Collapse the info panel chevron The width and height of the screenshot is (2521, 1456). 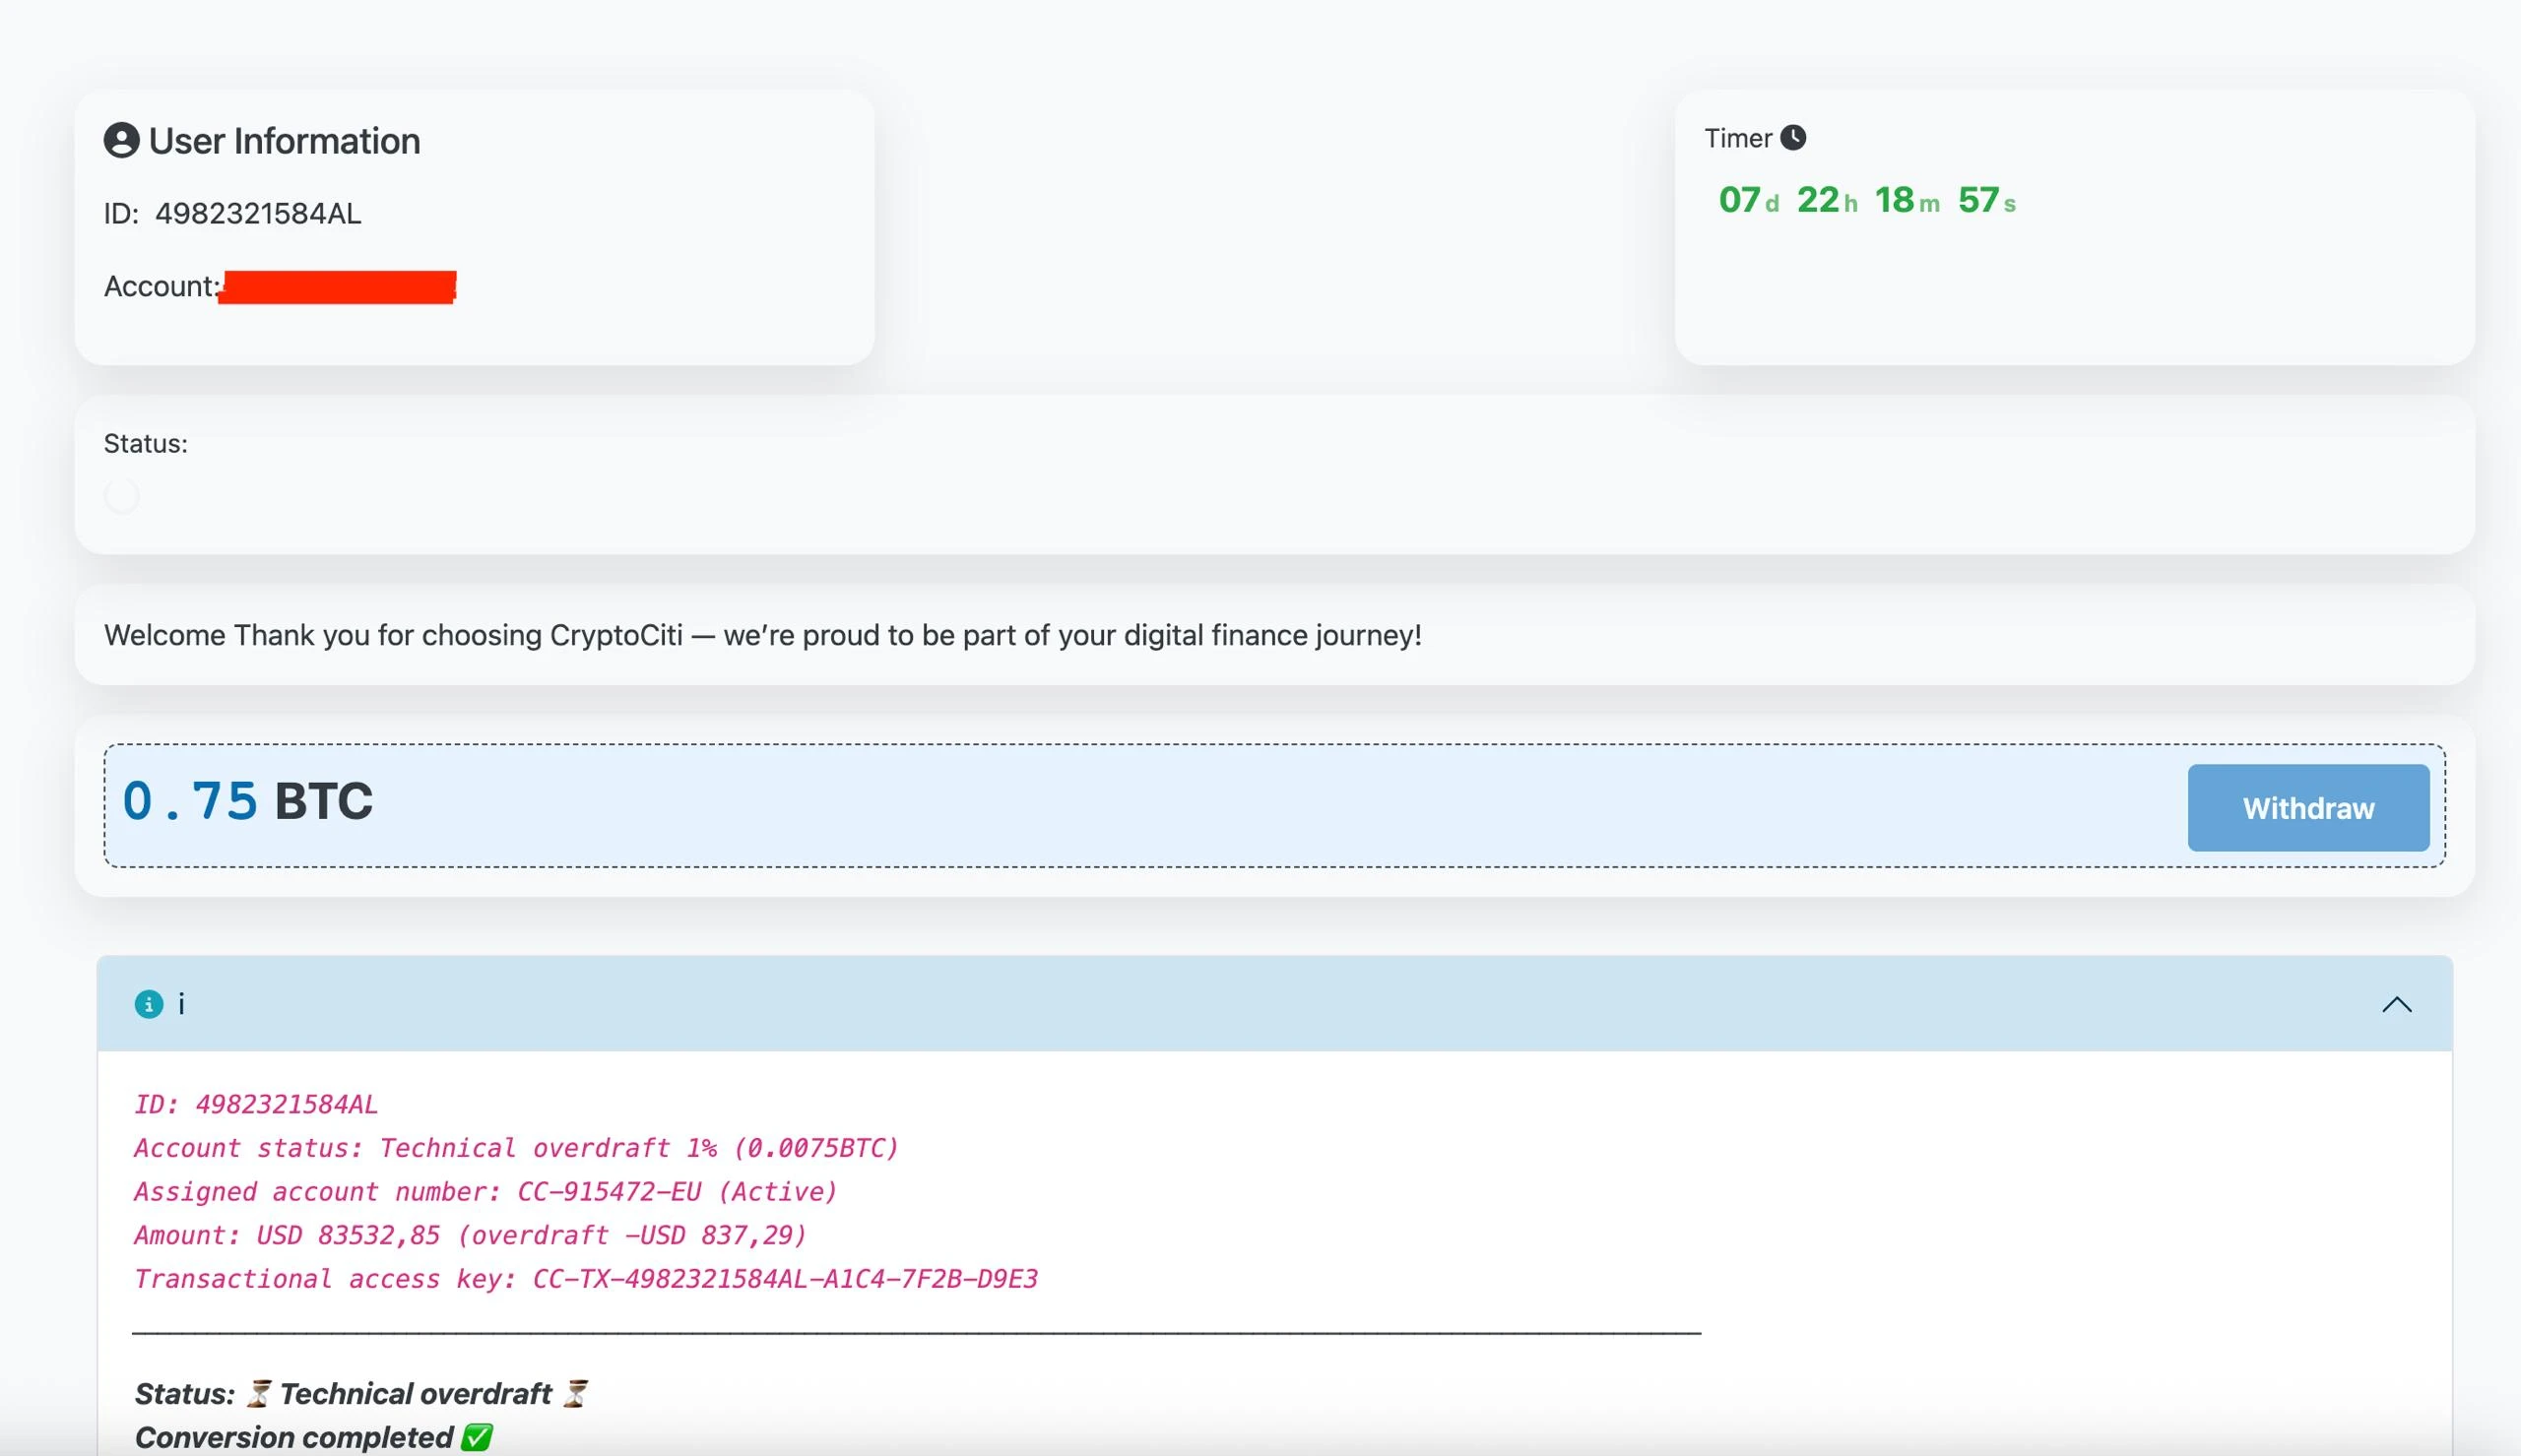[x=2396, y=1004]
